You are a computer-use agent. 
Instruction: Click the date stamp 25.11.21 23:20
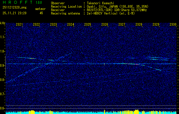pyautogui.click(x=15, y=13)
